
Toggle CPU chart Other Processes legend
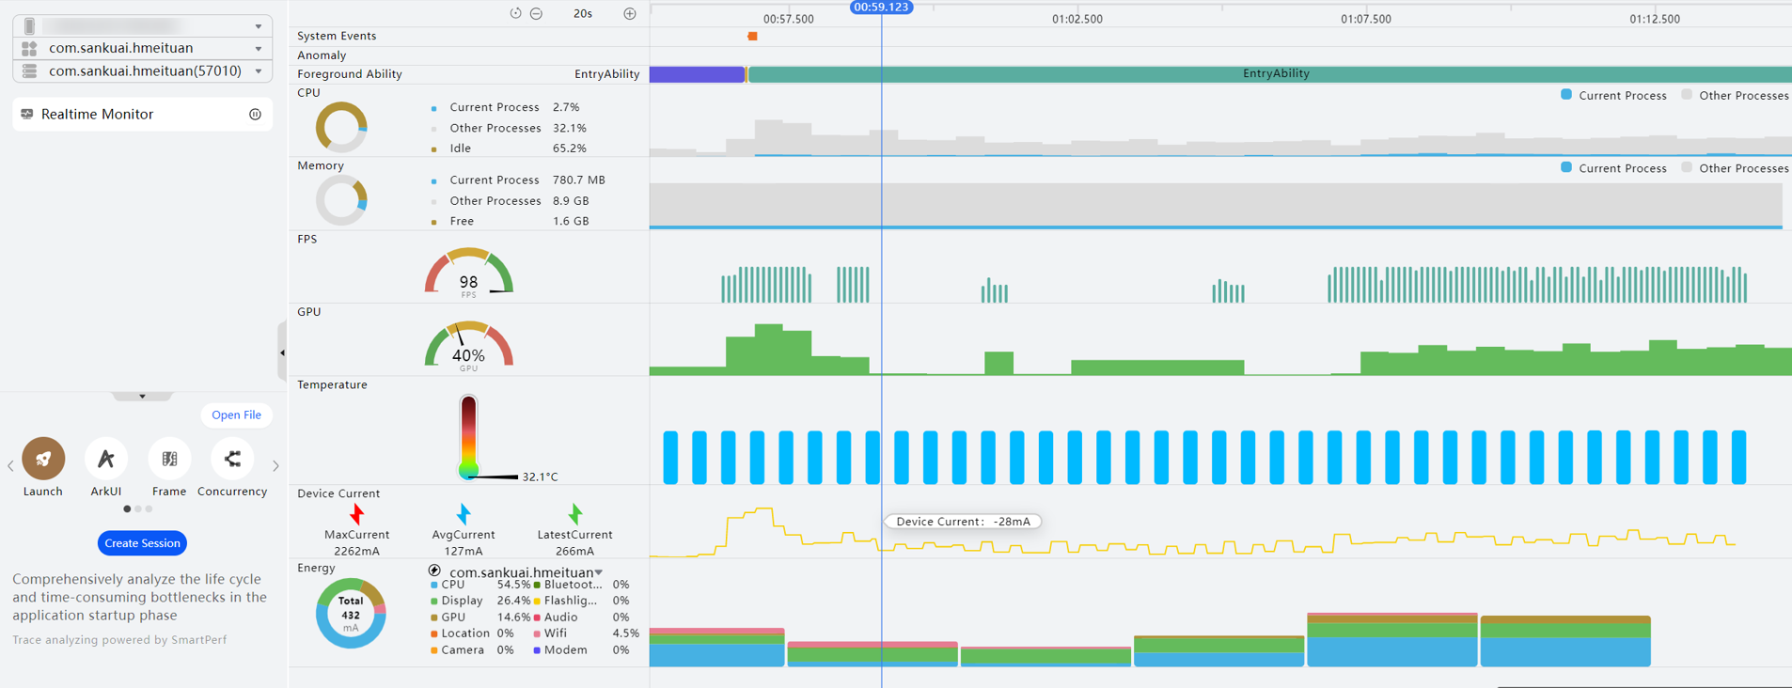1735,95
